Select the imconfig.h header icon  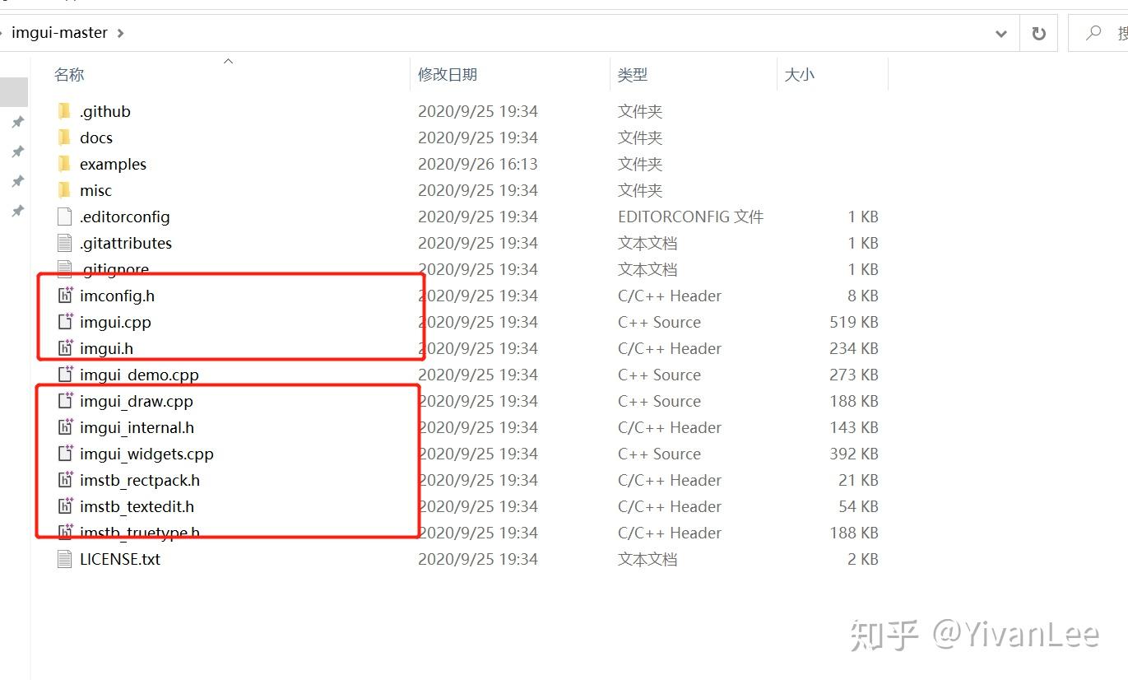tap(65, 295)
